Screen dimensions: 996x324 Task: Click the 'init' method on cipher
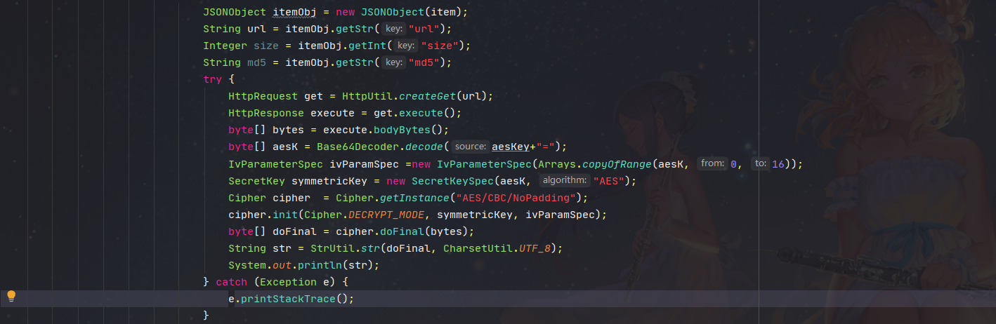click(285, 214)
